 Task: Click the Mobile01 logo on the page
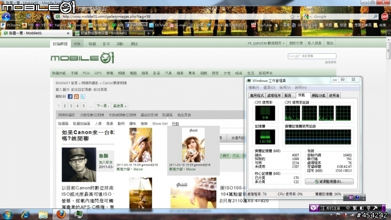click(x=82, y=58)
